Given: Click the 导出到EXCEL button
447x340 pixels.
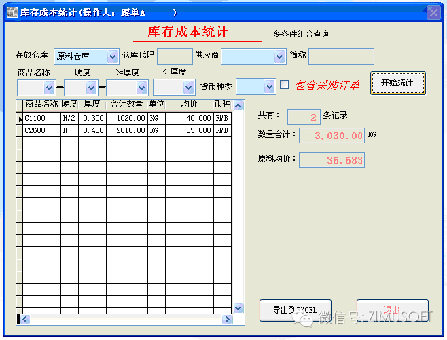Looking at the screenshot, I should click(x=296, y=310).
